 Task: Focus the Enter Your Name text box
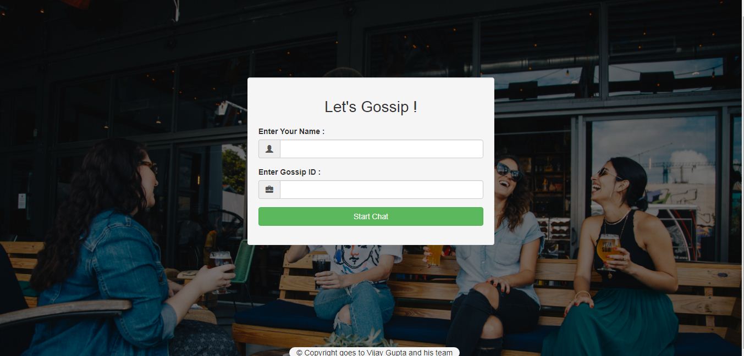382,149
